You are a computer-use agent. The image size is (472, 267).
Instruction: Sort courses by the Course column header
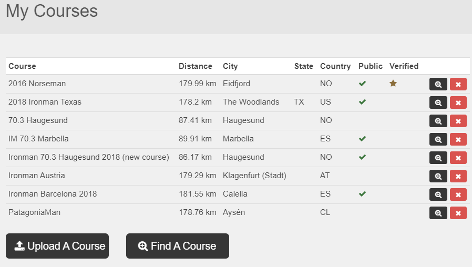22,66
